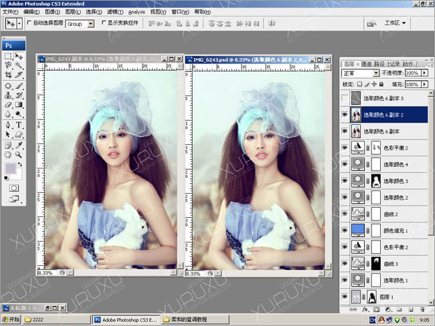Screen dimensions: 435x326
Task: Click the foreground color swatch
Action: coord(11,169)
